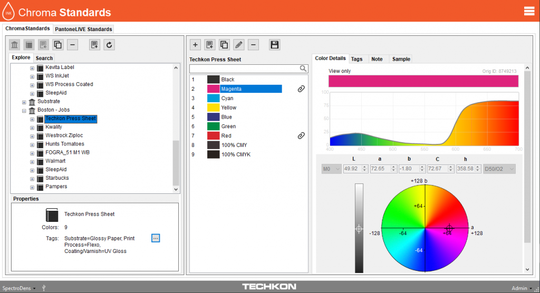Image resolution: width=540 pixels, height=293 pixels.
Task: Select the WS Process Coated tree item
Action: pyautogui.click(x=69, y=84)
